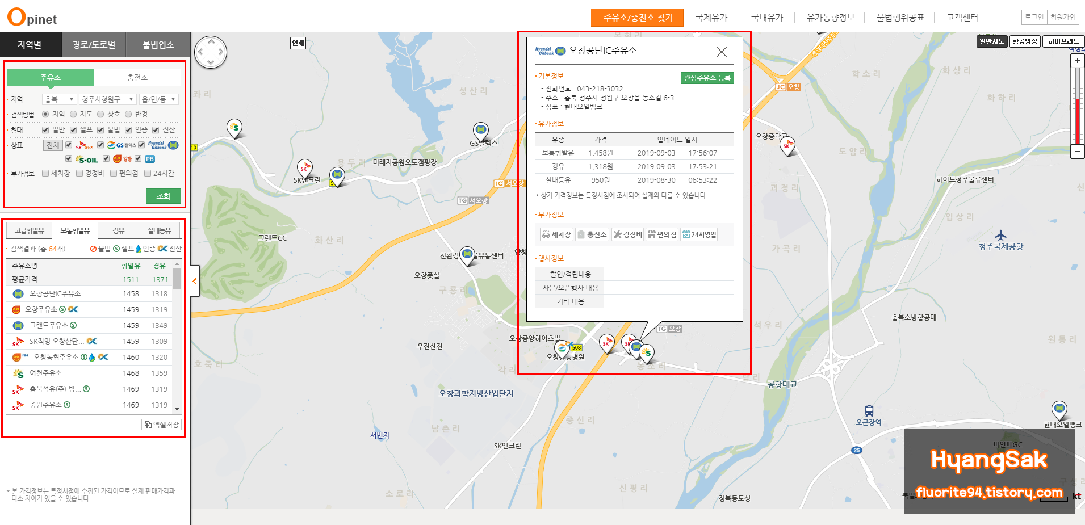Collapse the left search panel arrow
The height and width of the screenshot is (525, 1085).
195,281
